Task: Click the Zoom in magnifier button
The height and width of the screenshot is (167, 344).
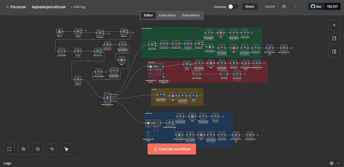Action: click(x=24, y=149)
